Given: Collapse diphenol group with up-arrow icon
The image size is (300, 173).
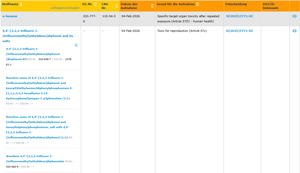Looking at the screenshot, I should [76, 45].
